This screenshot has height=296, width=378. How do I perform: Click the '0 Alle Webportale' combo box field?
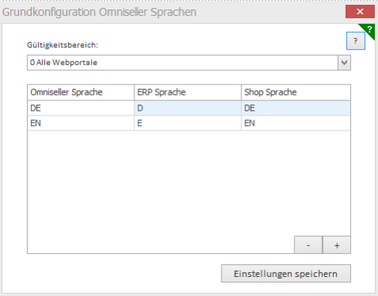(189, 63)
